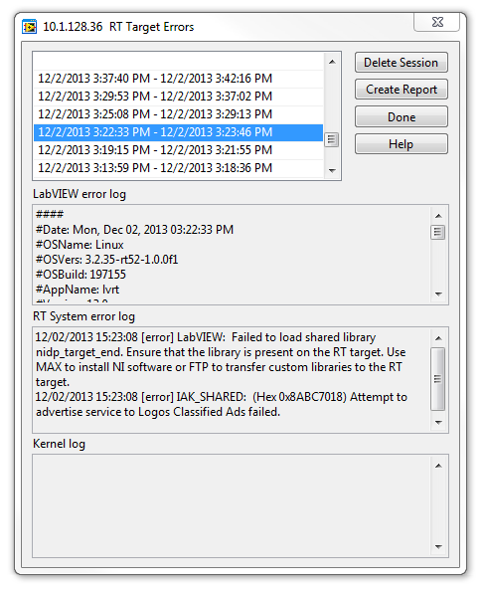This screenshot has width=485, height=590.
Task: Click session list scrollbar thumb
Action: (x=332, y=139)
